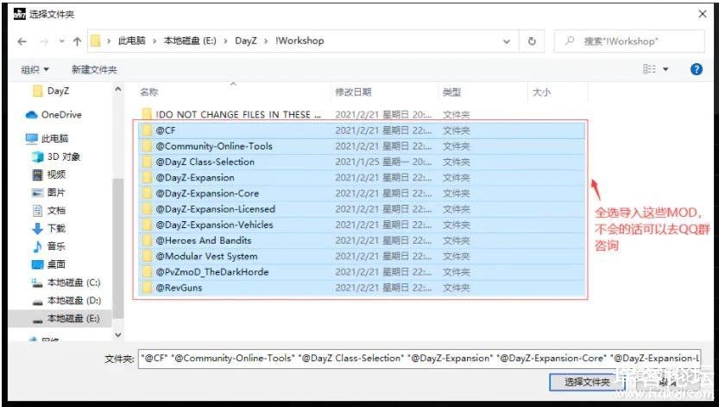Click modified date of @DayZ Class-Selection
This screenshot has width=719, height=407.
pos(383,162)
